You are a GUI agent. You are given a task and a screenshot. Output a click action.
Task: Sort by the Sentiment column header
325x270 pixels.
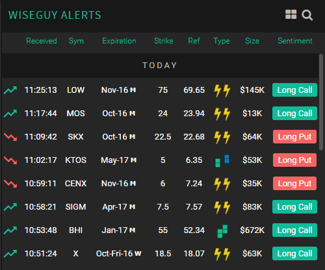295,41
